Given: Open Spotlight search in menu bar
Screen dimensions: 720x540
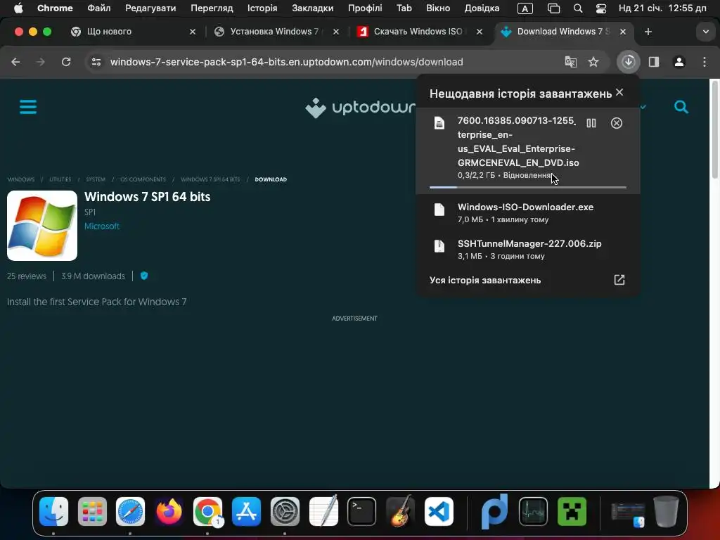Looking at the screenshot, I should (578, 8).
